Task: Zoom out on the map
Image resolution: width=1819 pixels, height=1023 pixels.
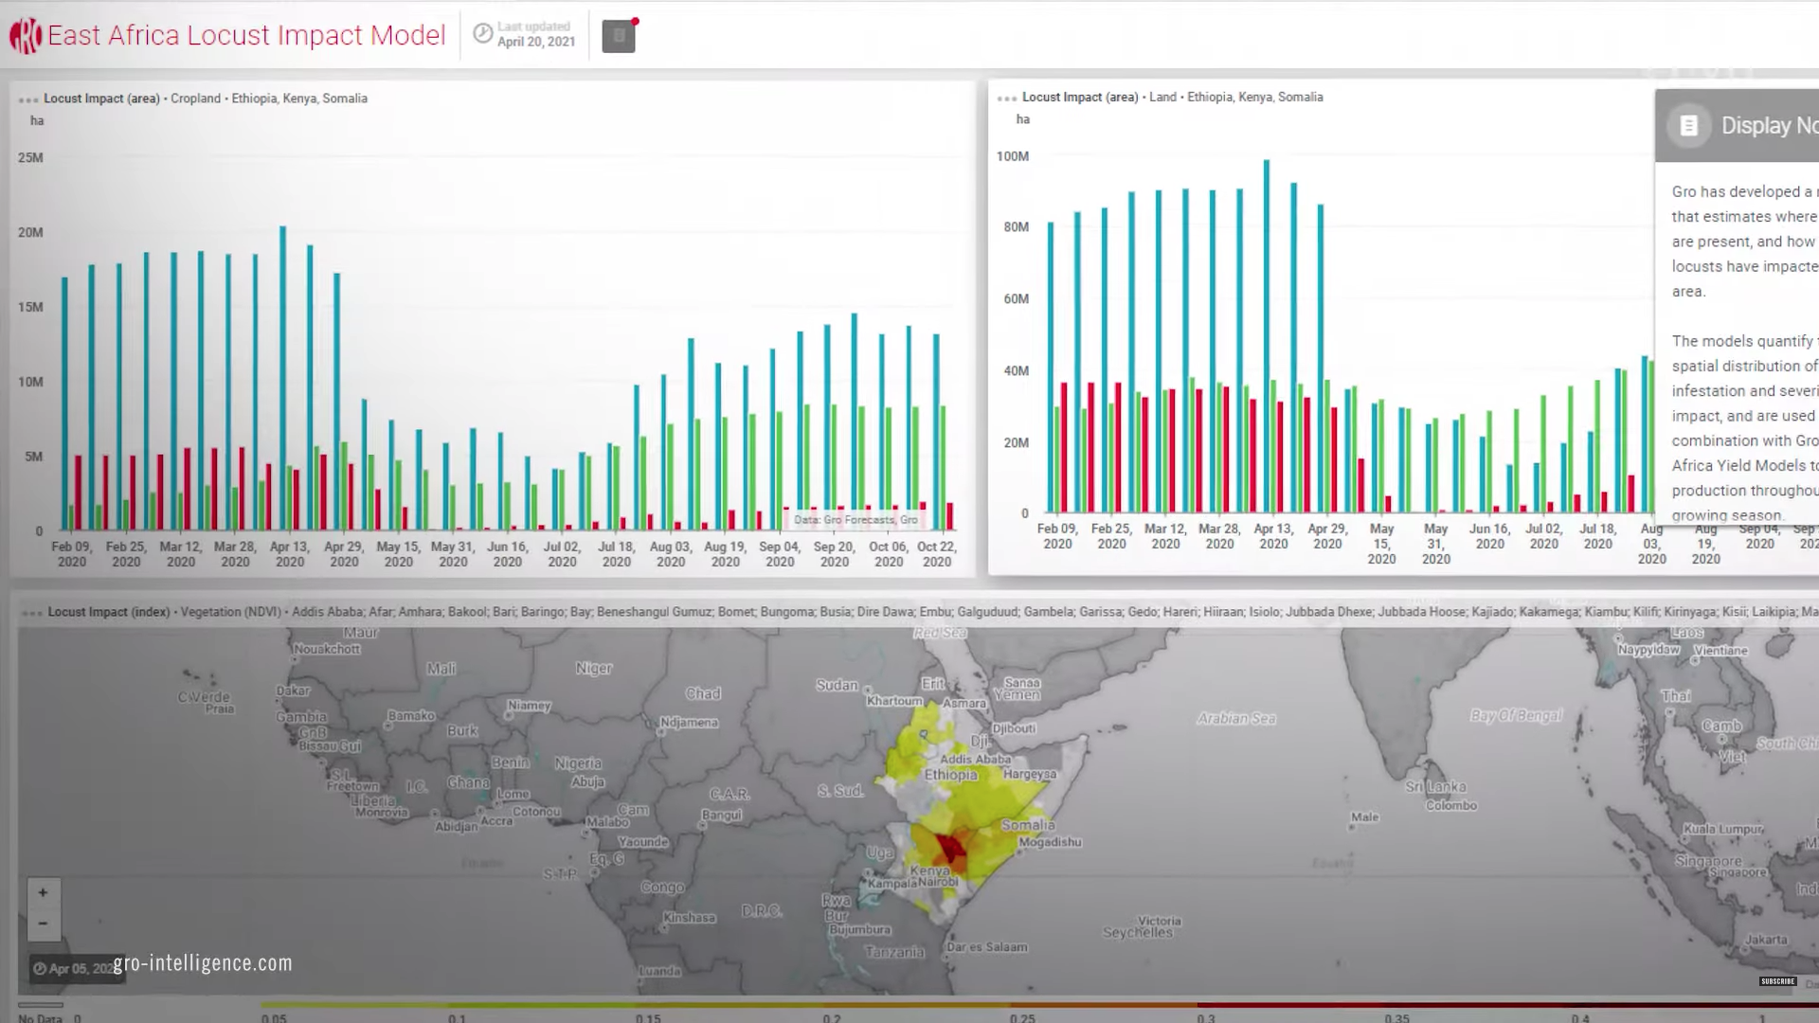Action: coord(43,924)
